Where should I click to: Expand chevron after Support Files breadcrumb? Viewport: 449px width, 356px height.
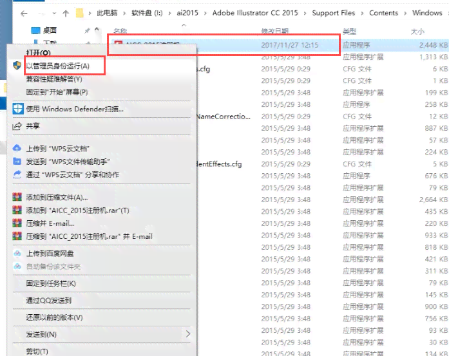[362, 13]
